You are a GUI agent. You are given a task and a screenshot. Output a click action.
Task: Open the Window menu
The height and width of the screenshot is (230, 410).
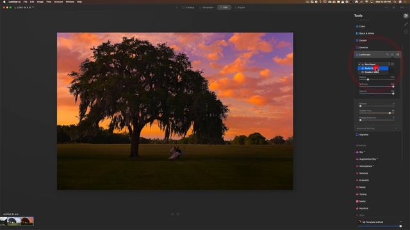pos(70,2)
